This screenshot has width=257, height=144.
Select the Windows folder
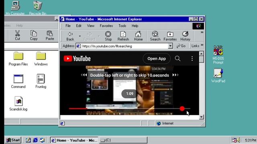point(41,59)
